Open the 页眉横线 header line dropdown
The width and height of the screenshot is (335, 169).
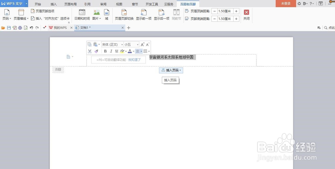click(x=21, y=15)
